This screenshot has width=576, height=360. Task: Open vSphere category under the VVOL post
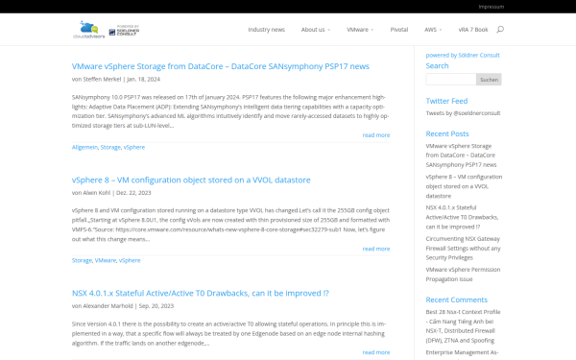click(130, 260)
